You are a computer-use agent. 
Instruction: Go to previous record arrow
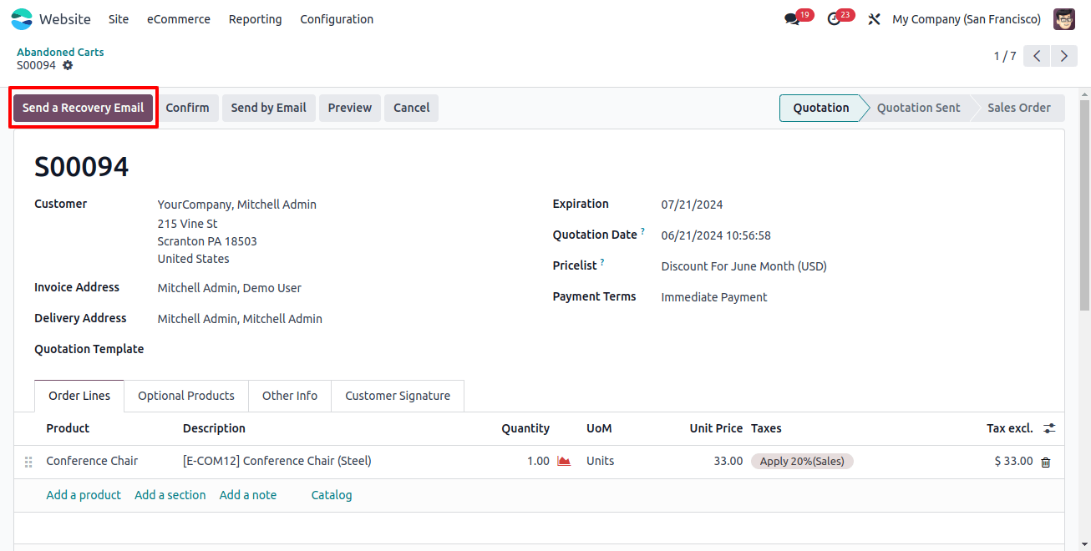pos(1037,56)
